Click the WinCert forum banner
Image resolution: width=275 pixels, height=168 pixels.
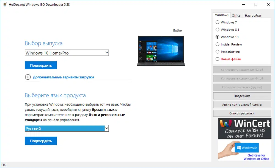[x=244, y=128]
